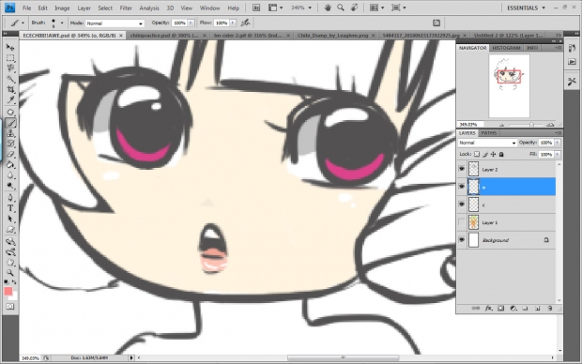The image size is (582, 364).
Task: Toggle lock position
Action: tap(493, 154)
